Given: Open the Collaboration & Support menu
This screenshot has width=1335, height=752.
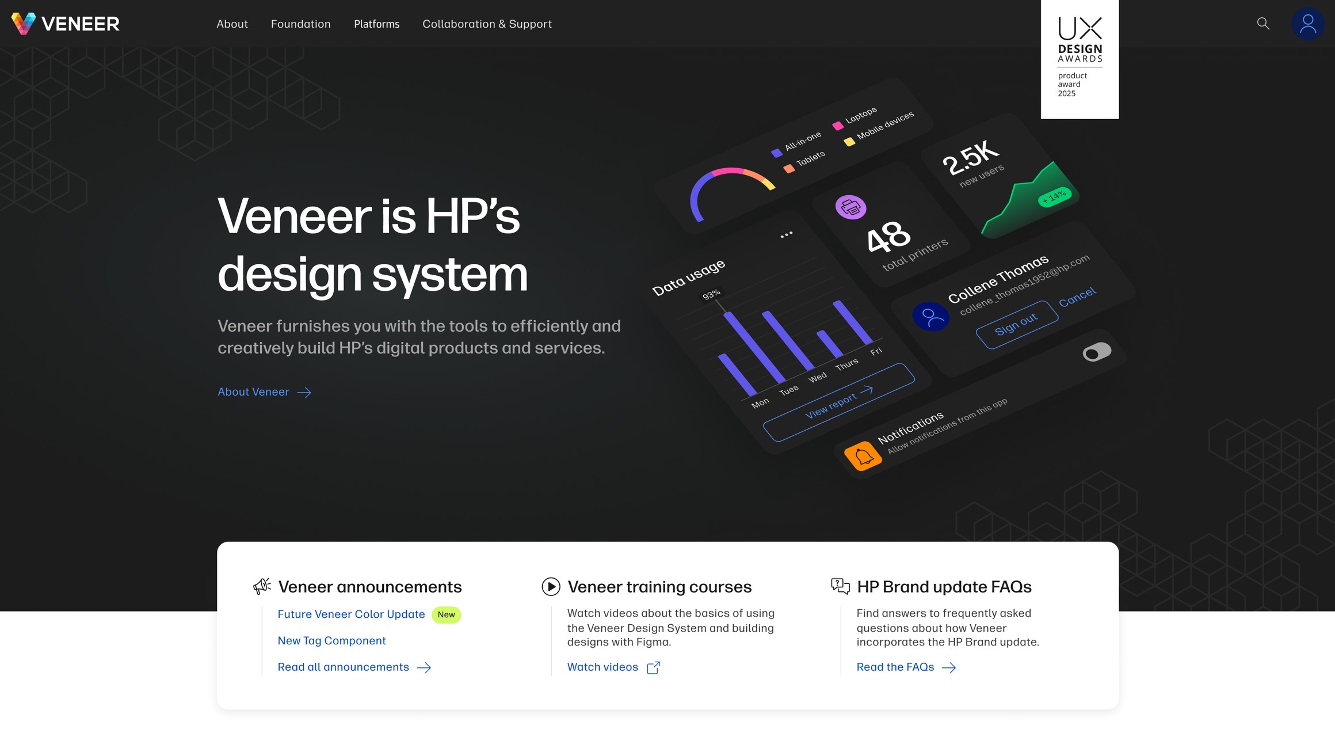Looking at the screenshot, I should point(487,24).
